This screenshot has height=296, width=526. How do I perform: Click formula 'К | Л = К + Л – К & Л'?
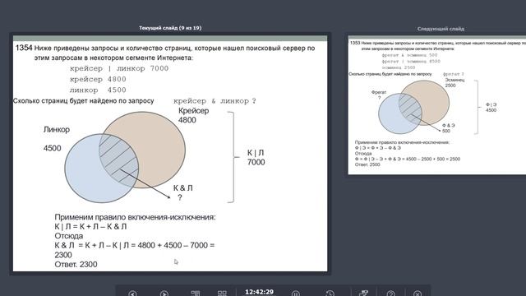[x=90, y=227]
